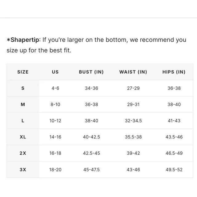Image resolution: width=197 pixels, height=197 pixels.
Task: Click hips measurement 49.5-52 cell
Action: pos(174,170)
